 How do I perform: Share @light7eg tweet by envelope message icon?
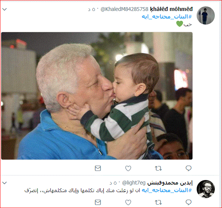[98, 202]
